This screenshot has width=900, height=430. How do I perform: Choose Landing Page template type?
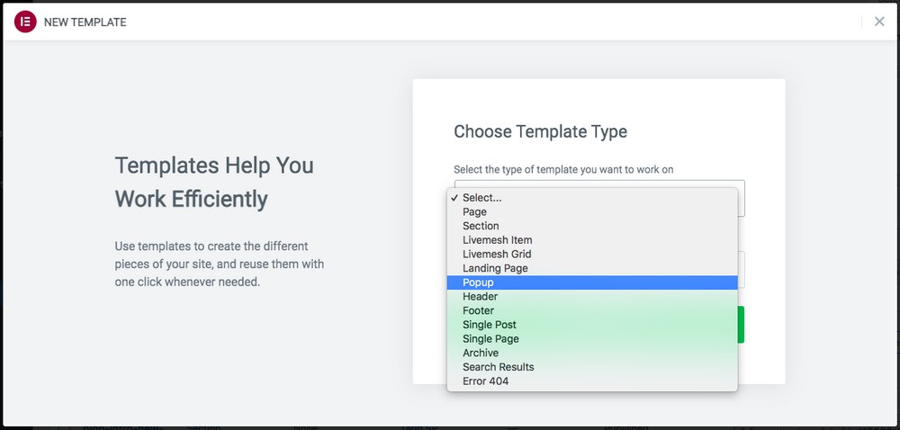click(592, 268)
